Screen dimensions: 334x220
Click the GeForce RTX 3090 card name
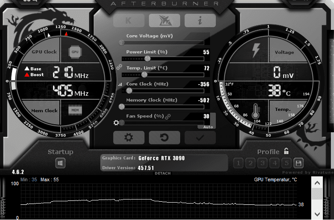161,158
